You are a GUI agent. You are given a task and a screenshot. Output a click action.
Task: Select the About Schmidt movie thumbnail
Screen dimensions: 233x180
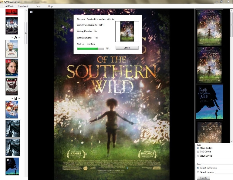[x=12, y=48]
